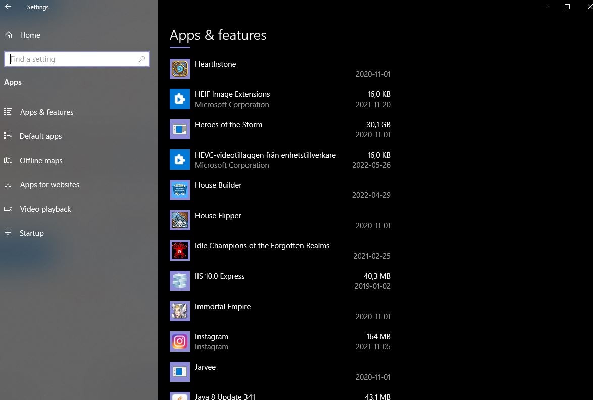Click the Apps for websites sidebar icon

coord(8,184)
